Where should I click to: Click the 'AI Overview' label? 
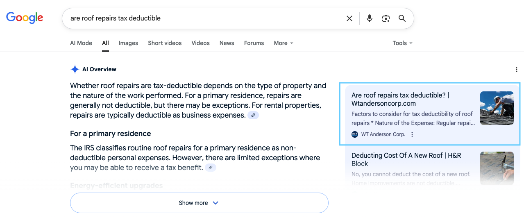(99, 69)
